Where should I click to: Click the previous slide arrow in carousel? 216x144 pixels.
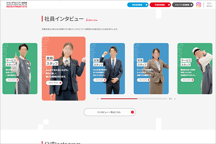click(x=97, y=98)
